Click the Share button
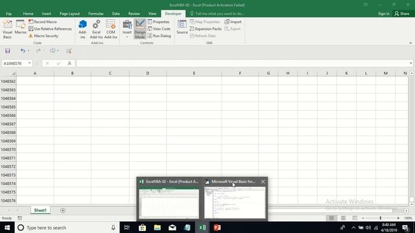415x233 pixels. [x=402, y=14]
